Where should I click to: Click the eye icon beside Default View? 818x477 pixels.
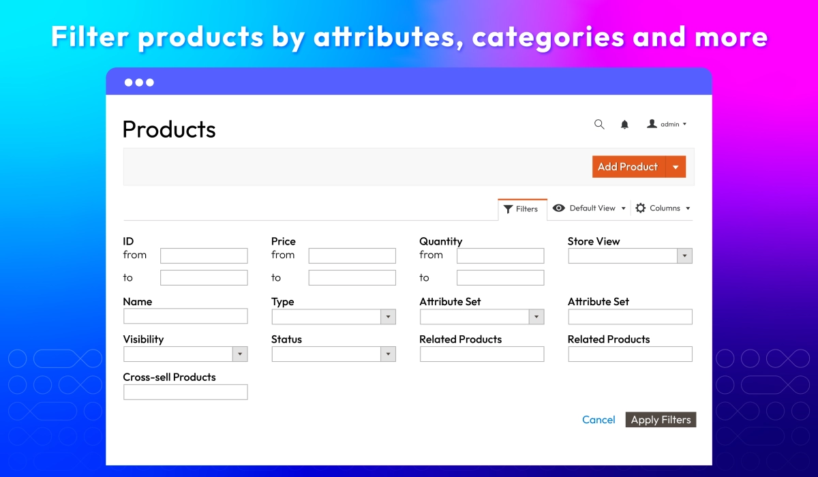560,208
